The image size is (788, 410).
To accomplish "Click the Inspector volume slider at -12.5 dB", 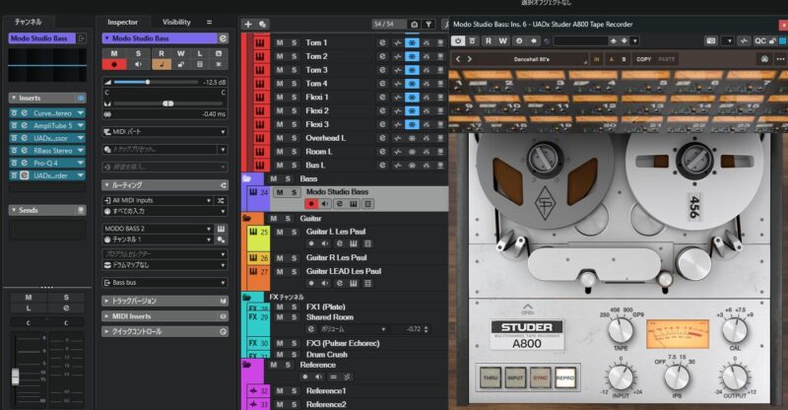I will click(x=156, y=82).
